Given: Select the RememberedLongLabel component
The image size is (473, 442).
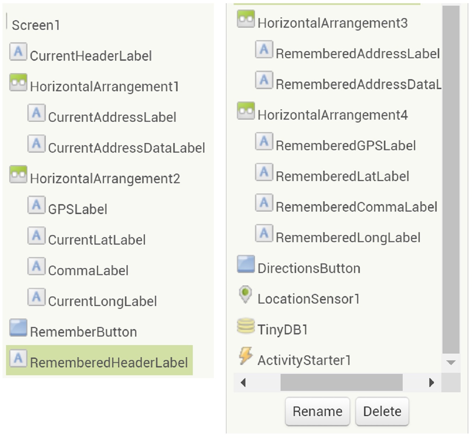Looking at the screenshot, I should pyautogui.click(x=348, y=238).
